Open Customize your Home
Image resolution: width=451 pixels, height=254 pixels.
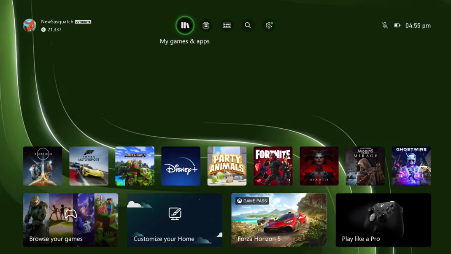click(175, 220)
